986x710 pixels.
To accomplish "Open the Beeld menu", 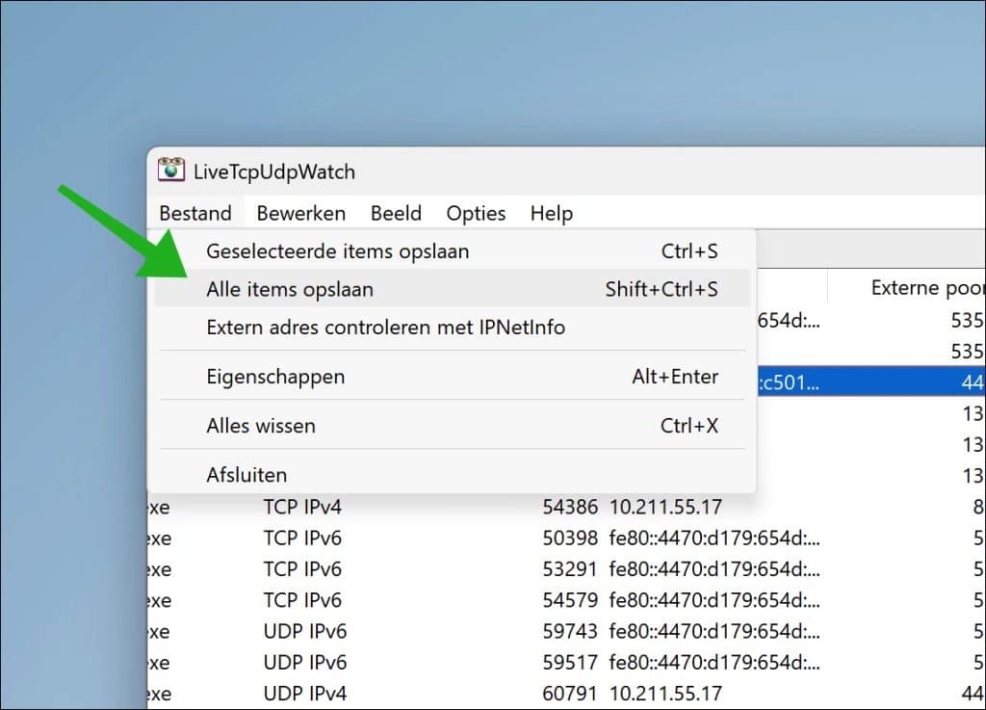I will (x=396, y=213).
